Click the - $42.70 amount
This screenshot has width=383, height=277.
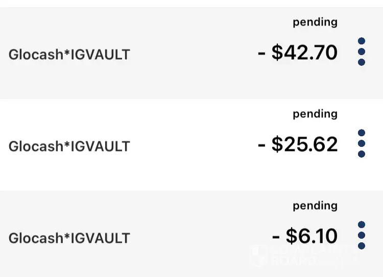[x=298, y=53]
